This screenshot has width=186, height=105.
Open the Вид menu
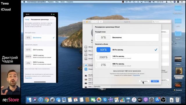click(x=57, y=2)
